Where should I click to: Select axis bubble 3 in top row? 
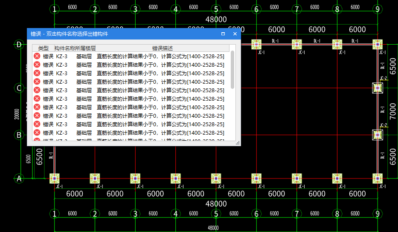[135, 9]
